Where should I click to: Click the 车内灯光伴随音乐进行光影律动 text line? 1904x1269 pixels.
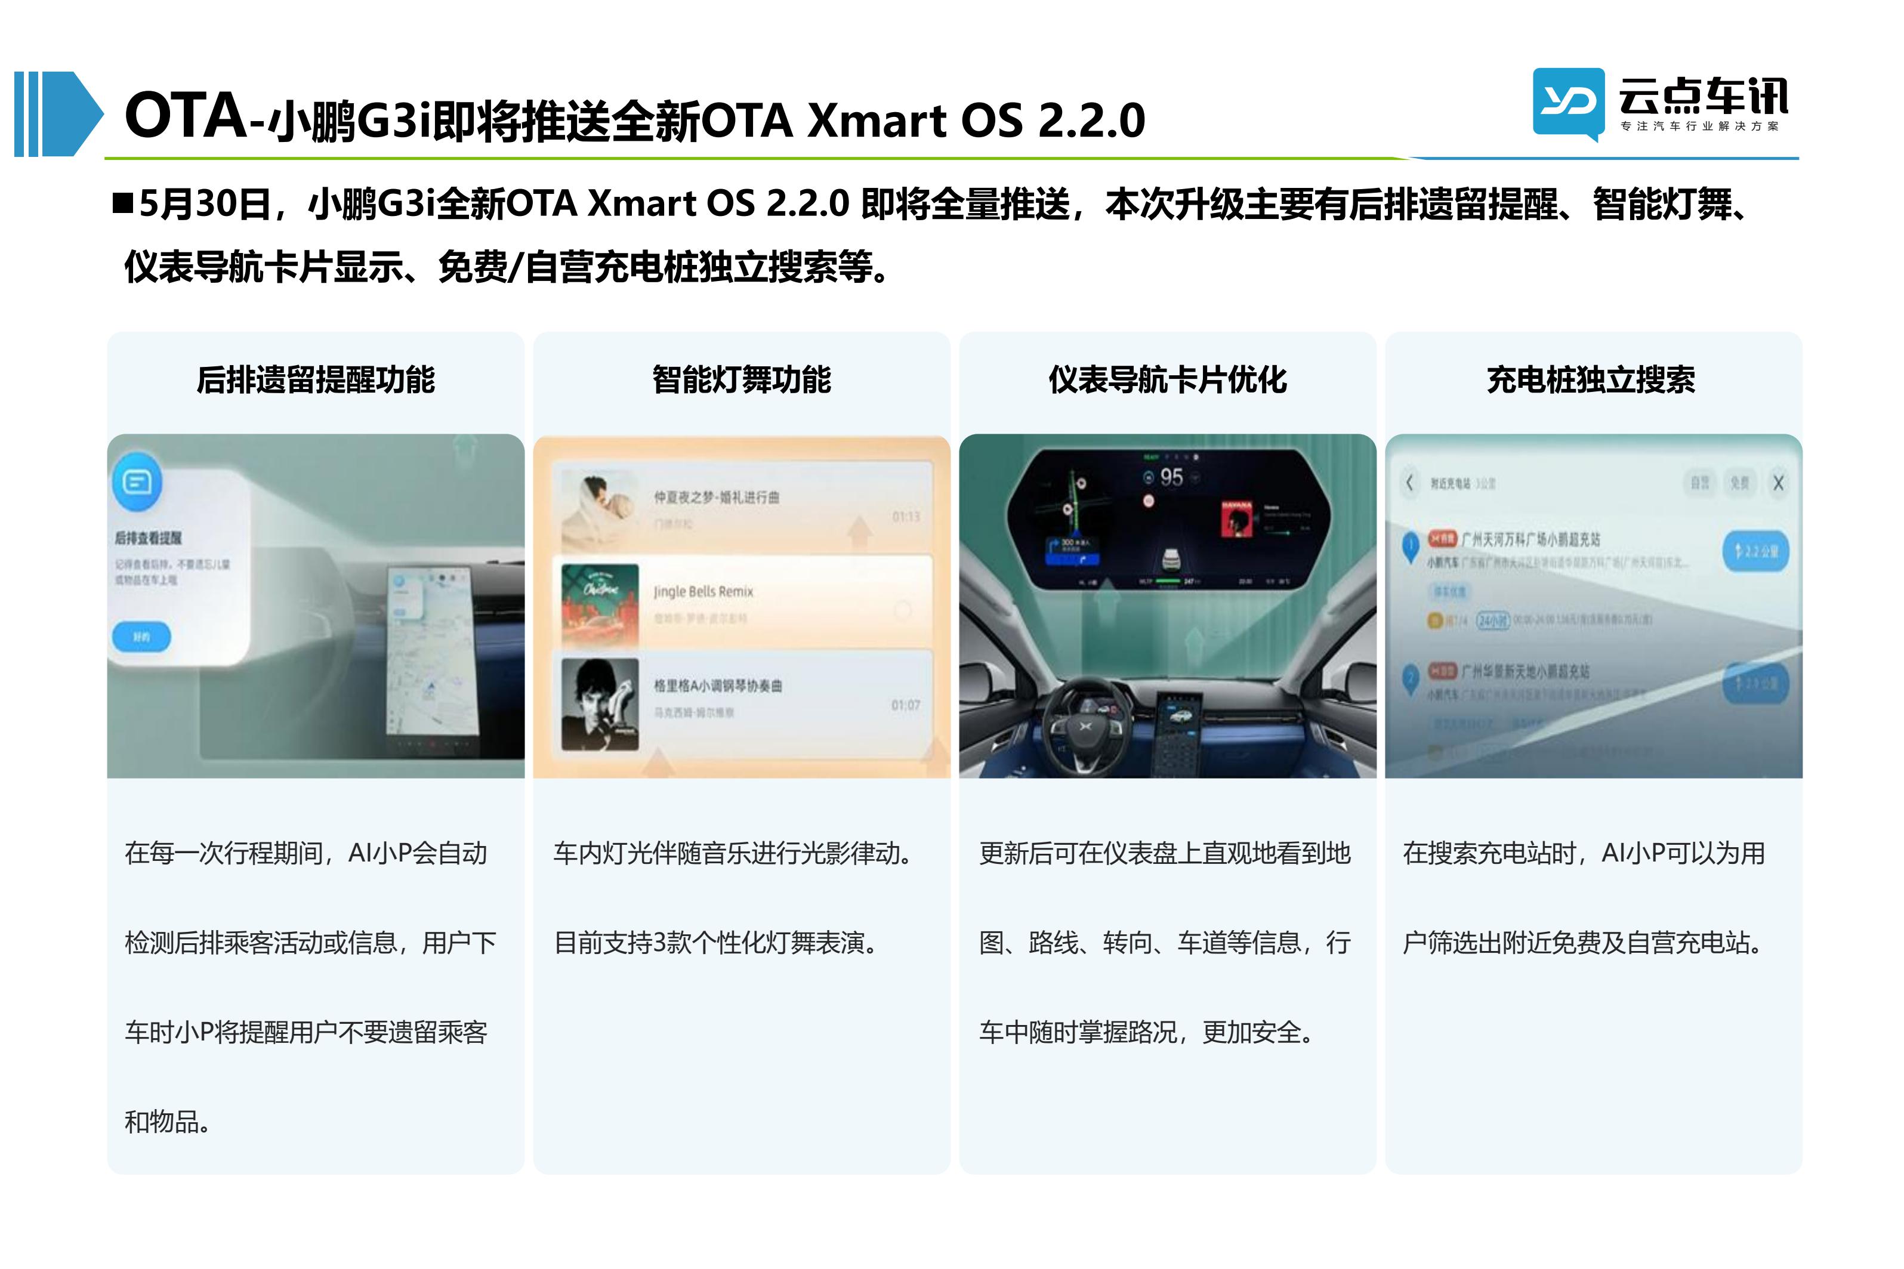734,853
